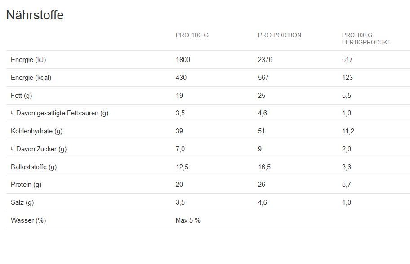Select the 16,5 Ballaststoffe per portion value

(264, 167)
